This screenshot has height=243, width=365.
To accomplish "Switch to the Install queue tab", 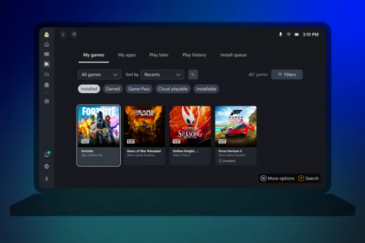I will coord(233,55).
